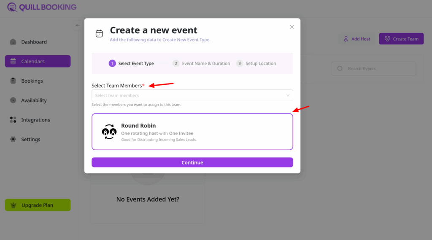Click the Quill Booking logo icon
Viewport: 432px width, 240px height.
point(12,7)
